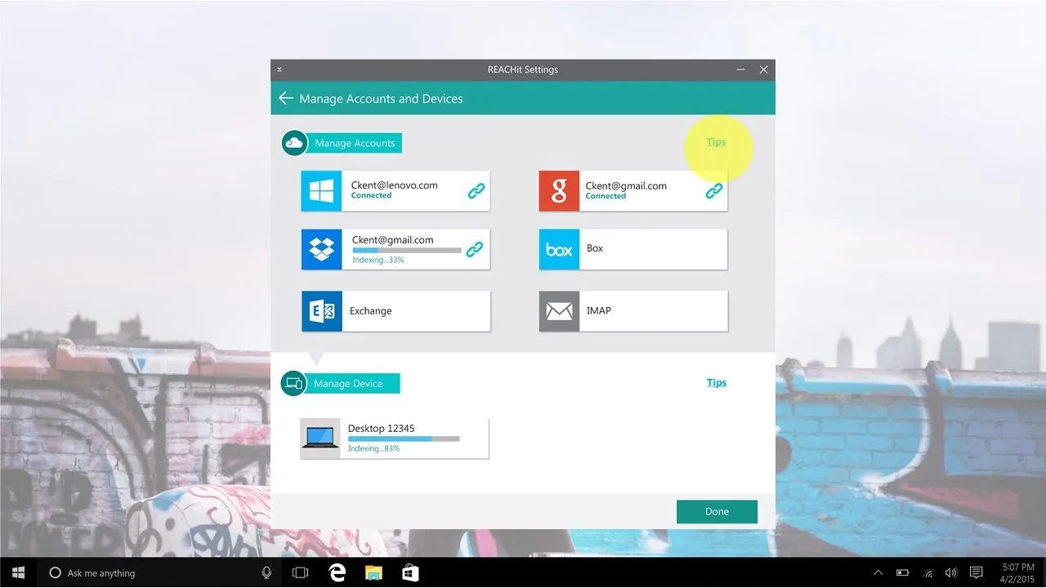The height and width of the screenshot is (588, 1046).
Task: Click the link icon on the Dropbox account
Action: [x=474, y=250]
